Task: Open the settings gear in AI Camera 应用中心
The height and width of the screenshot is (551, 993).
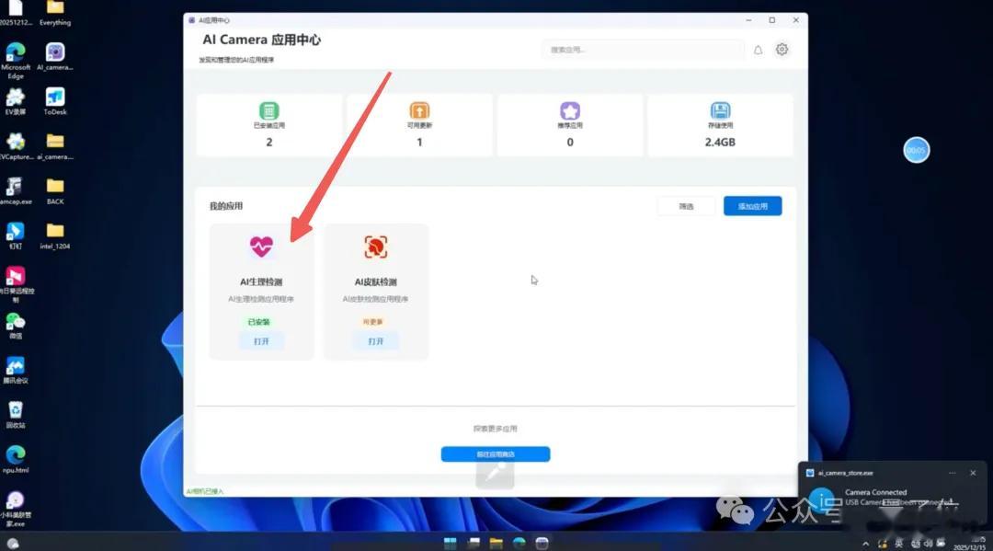Action: 782,50
